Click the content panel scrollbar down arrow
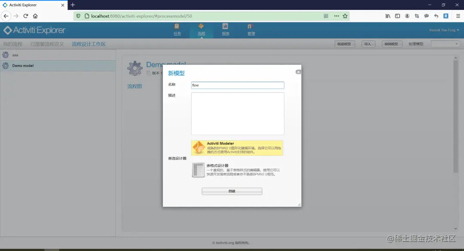The width and height of the screenshot is (464, 251). pyautogui.click(x=455, y=229)
